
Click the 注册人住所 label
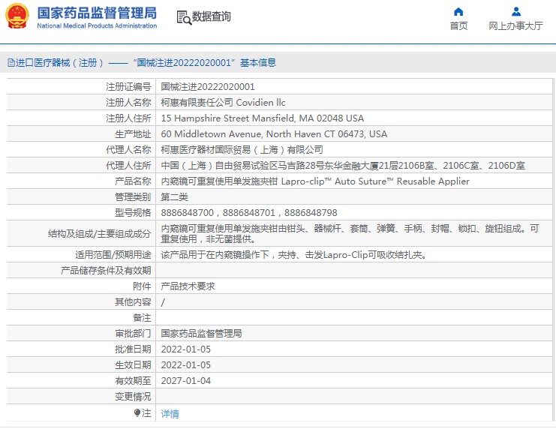(x=128, y=118)
